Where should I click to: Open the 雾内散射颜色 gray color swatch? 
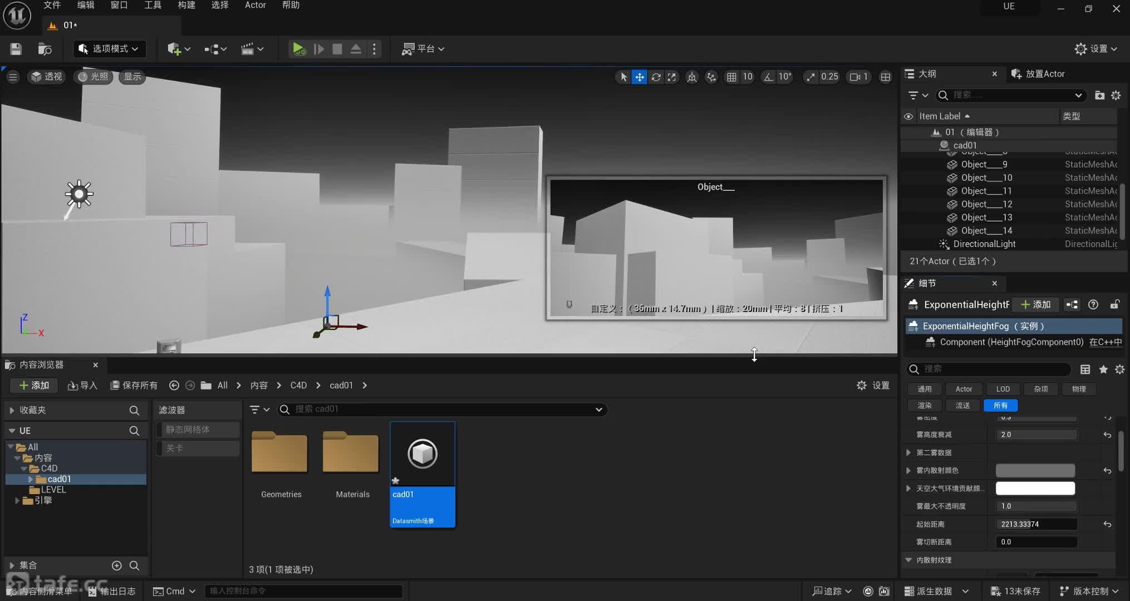click(1035, 471)
